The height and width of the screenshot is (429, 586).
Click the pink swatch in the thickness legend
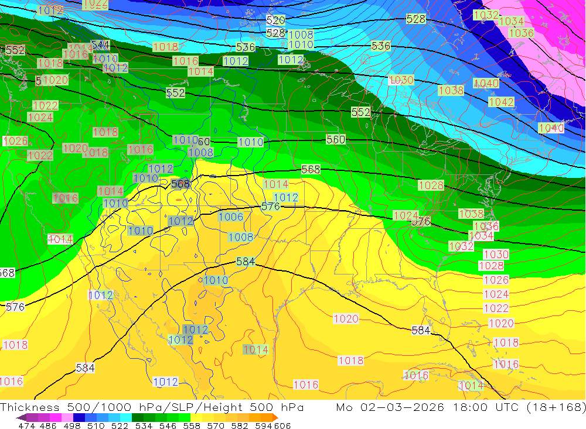pos(67,417)
